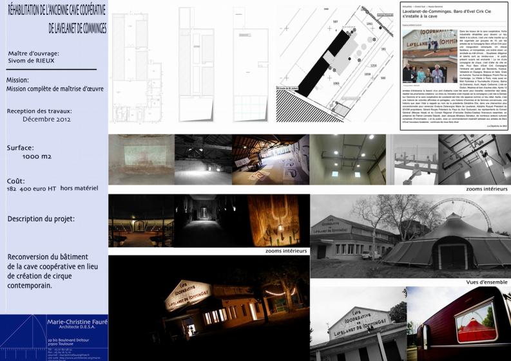Select the "Mission:" heading

click(x=17, y=80)
